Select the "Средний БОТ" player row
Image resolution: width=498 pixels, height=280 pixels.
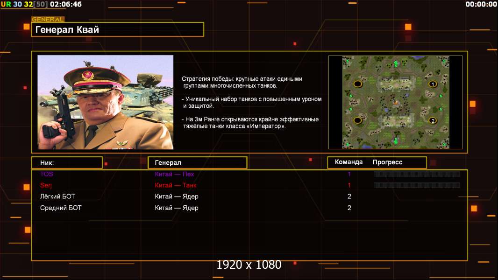click(61, 208)
